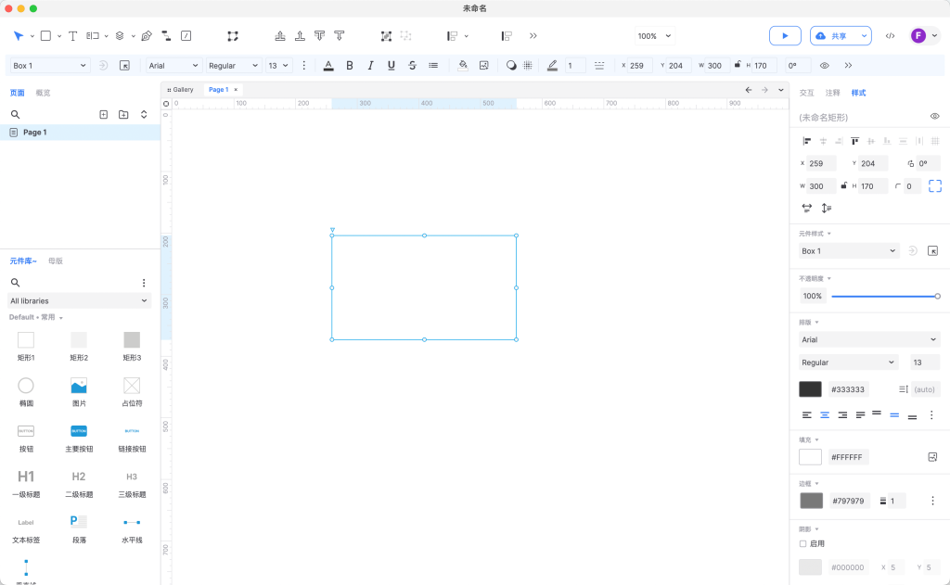Apply bold formatting with the B icon
950x585 pixels.
click(350, 66)
